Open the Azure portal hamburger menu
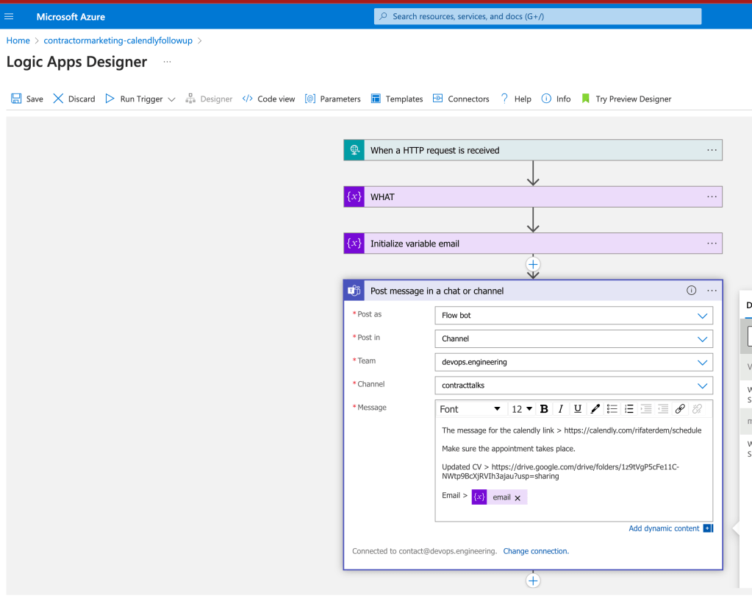This screenshot has height=607, width=752. pos(9,16)
